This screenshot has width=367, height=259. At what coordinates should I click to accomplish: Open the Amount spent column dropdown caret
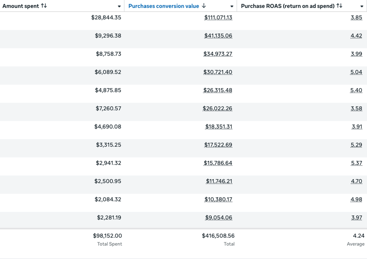pos(119,6)
